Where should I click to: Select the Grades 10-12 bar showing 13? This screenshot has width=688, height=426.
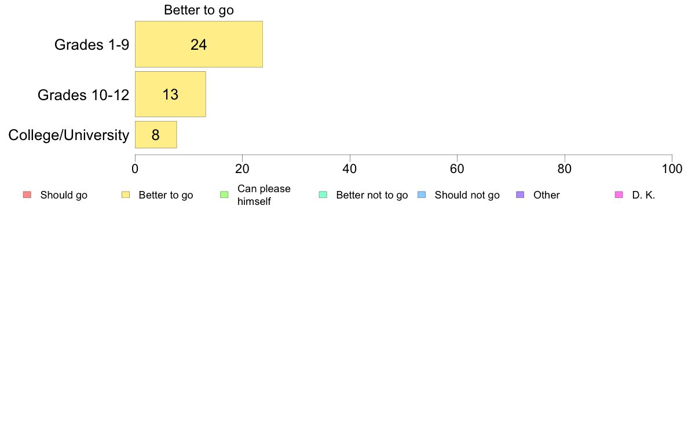point(170,94)
